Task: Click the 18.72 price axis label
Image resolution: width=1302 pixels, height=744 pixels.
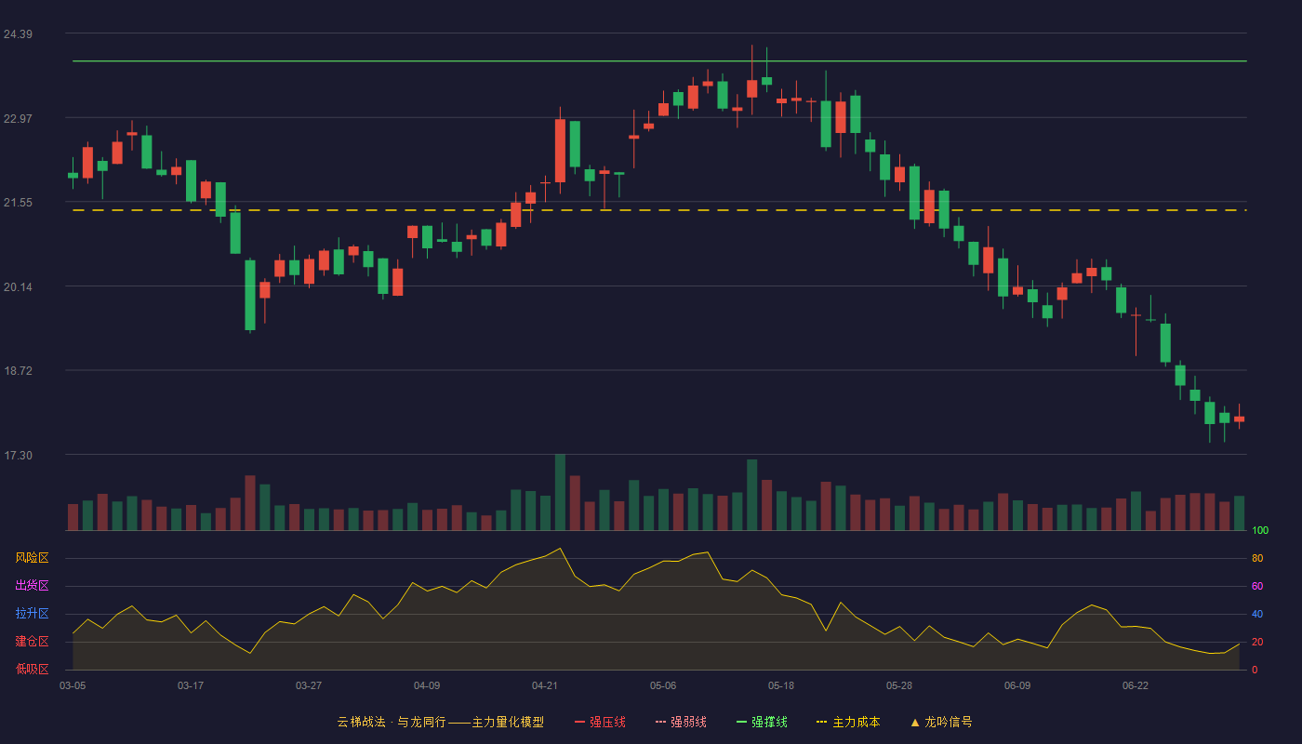Action: (18, 370)
